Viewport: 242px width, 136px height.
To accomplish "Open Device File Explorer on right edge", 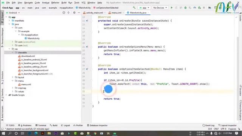I will coord(240,110).
